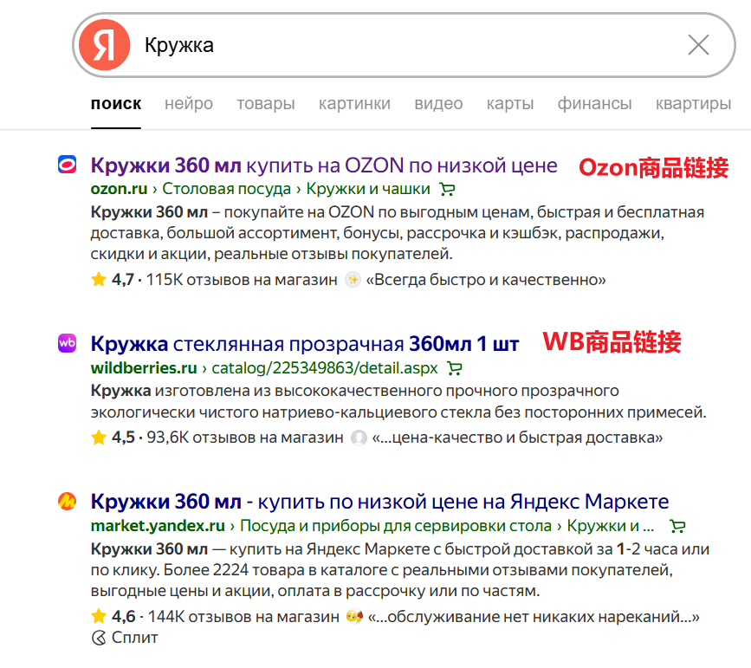Click the star rating icon beside 4,6

pos(99,616)
